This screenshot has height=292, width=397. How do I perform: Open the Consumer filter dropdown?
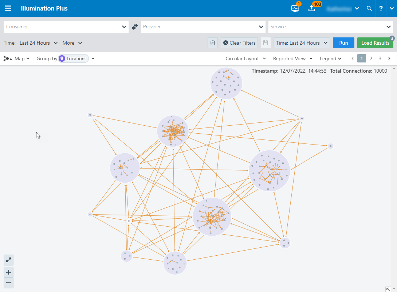66,27
